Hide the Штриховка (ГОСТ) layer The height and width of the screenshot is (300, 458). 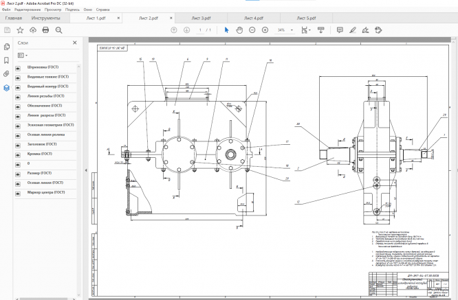[x=18, y=67]
